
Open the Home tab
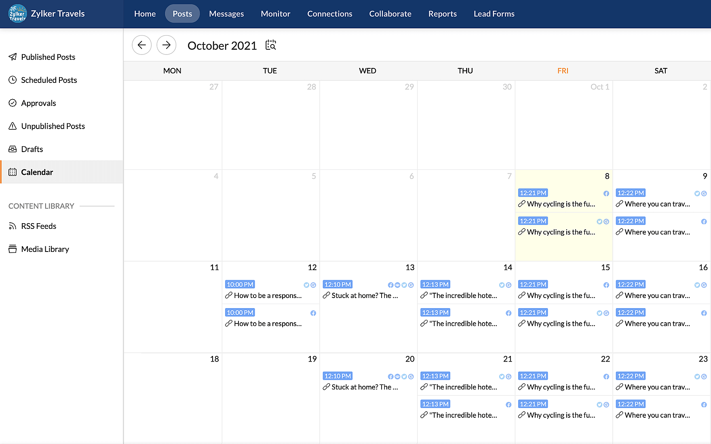pyautogui.click(x=145, y=14)
